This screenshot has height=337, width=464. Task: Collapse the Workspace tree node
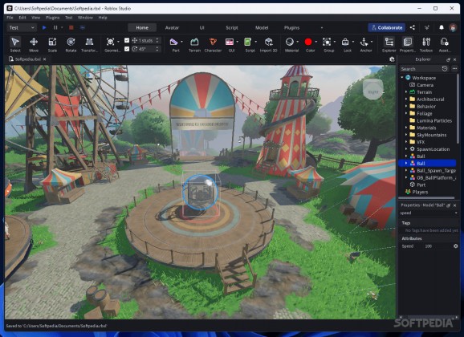coord(402,78)
